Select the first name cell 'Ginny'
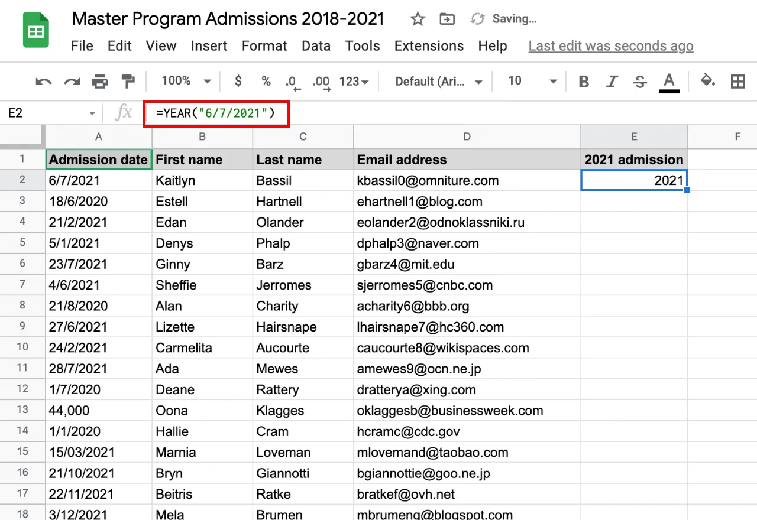 (x=202, y=264)
